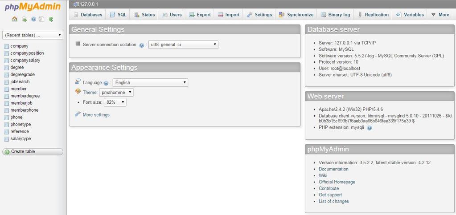Click the table icon beside memberphone
The height and width of the screenshot is (215, 456).
(x=6, y=110)
